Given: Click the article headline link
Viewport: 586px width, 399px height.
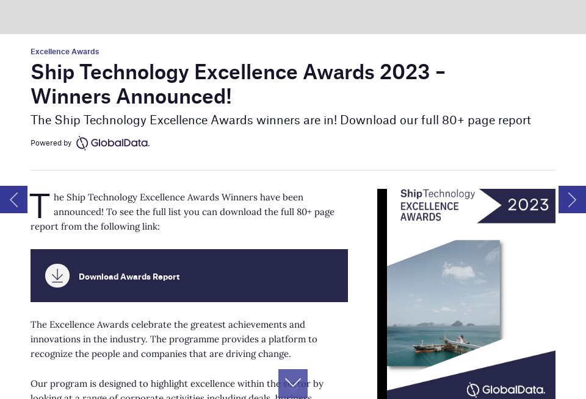Looking at the screenshot, I should (x=238, y=84).
